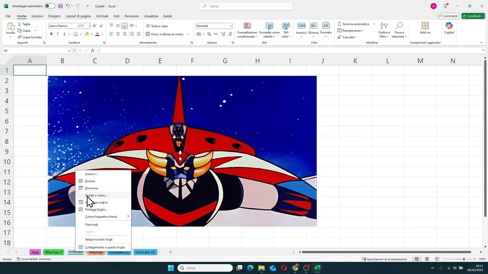Collapse the ribbon with the chevron

click(x=482, y=43)
